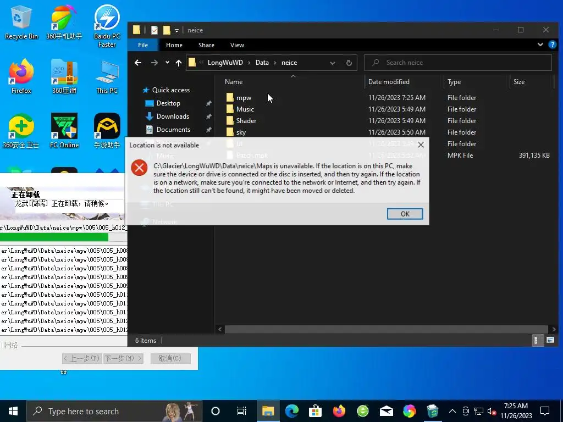Click 下一步(N) button in uninstaller
This screenshot has height=422, width=563.
[x=124, y=358]
